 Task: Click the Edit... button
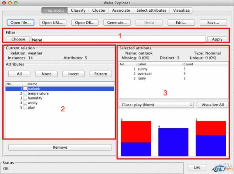tap(181, 23)
